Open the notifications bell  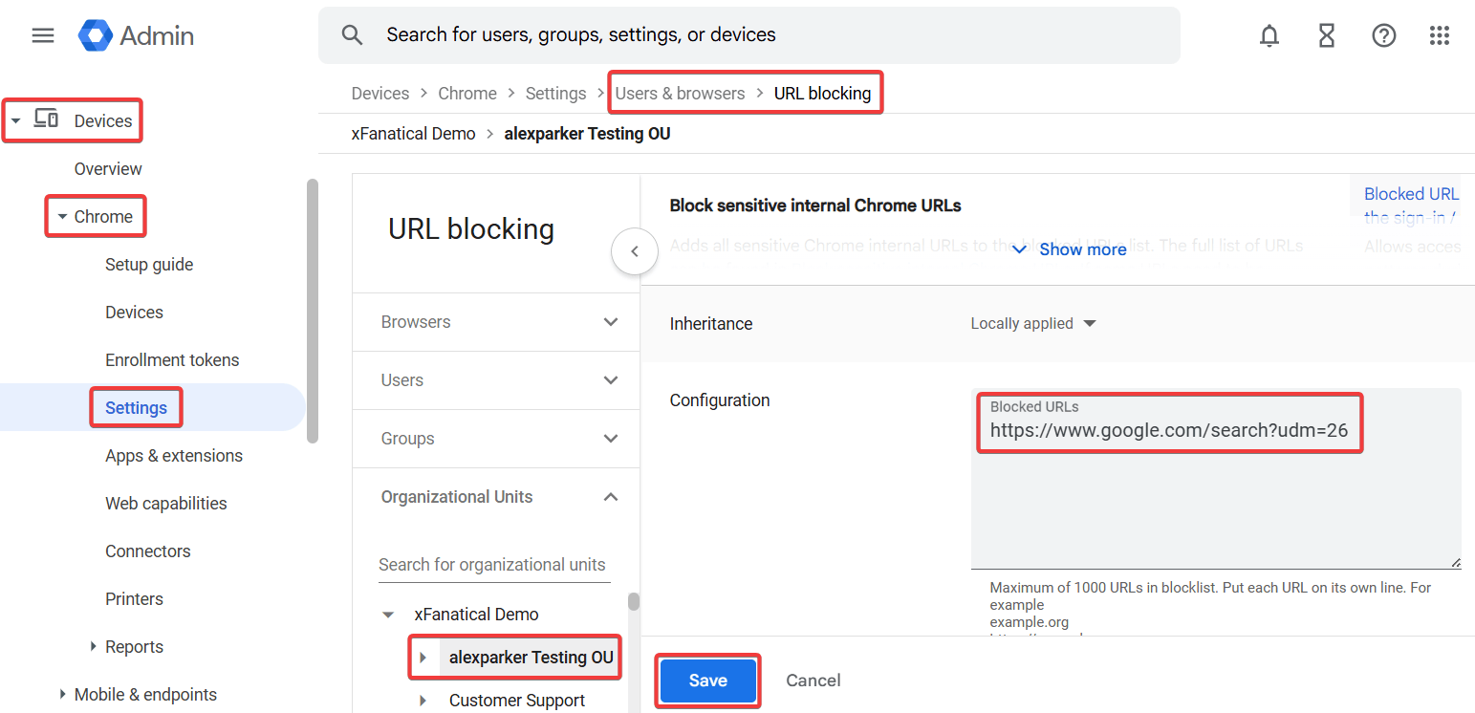point(1269,36)
